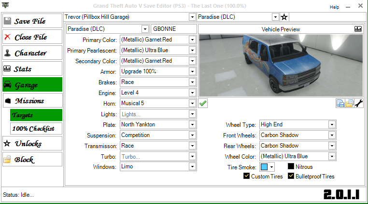Click the GBONNE license plate text field

pyautogui.click(x=174, y=29)
